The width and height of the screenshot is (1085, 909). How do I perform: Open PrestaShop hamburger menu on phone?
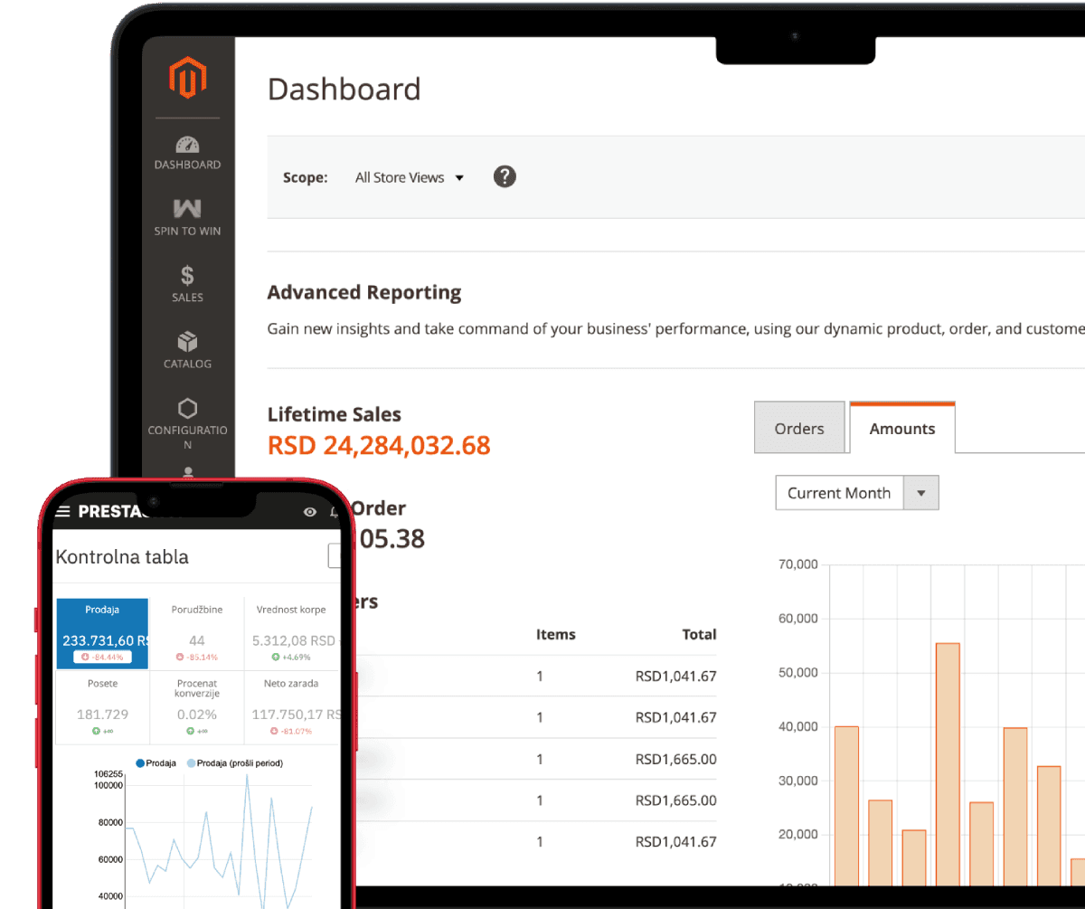pos(63,512)
